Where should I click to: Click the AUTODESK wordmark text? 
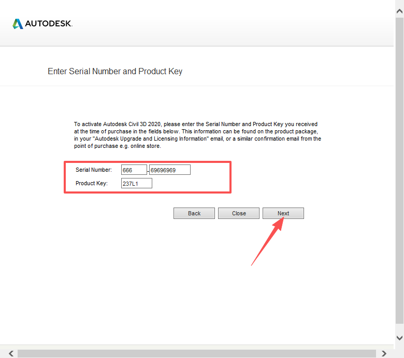click(49, 24)
